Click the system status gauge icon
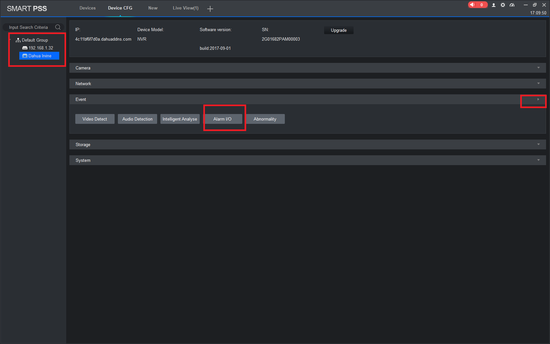This screenshot has width=550, height=344. click(x=512, y=5)
